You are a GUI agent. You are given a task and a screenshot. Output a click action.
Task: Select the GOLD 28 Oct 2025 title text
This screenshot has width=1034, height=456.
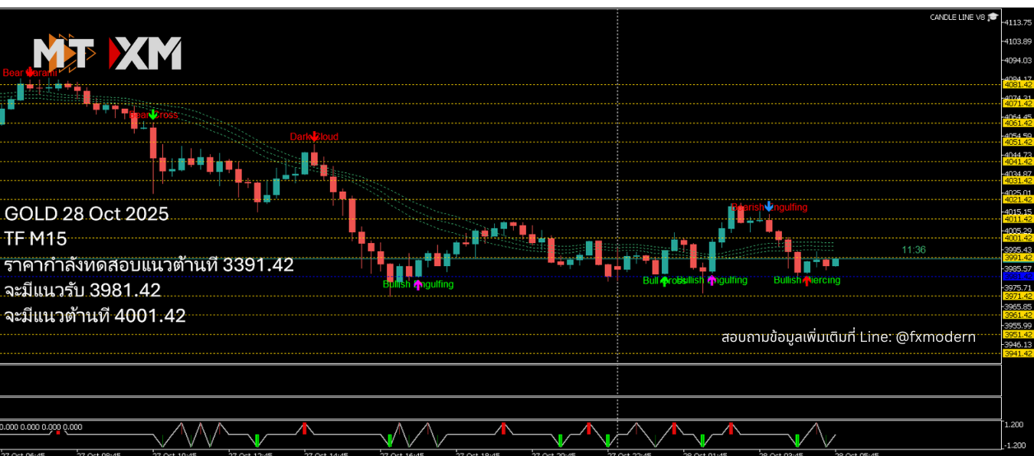86,213
